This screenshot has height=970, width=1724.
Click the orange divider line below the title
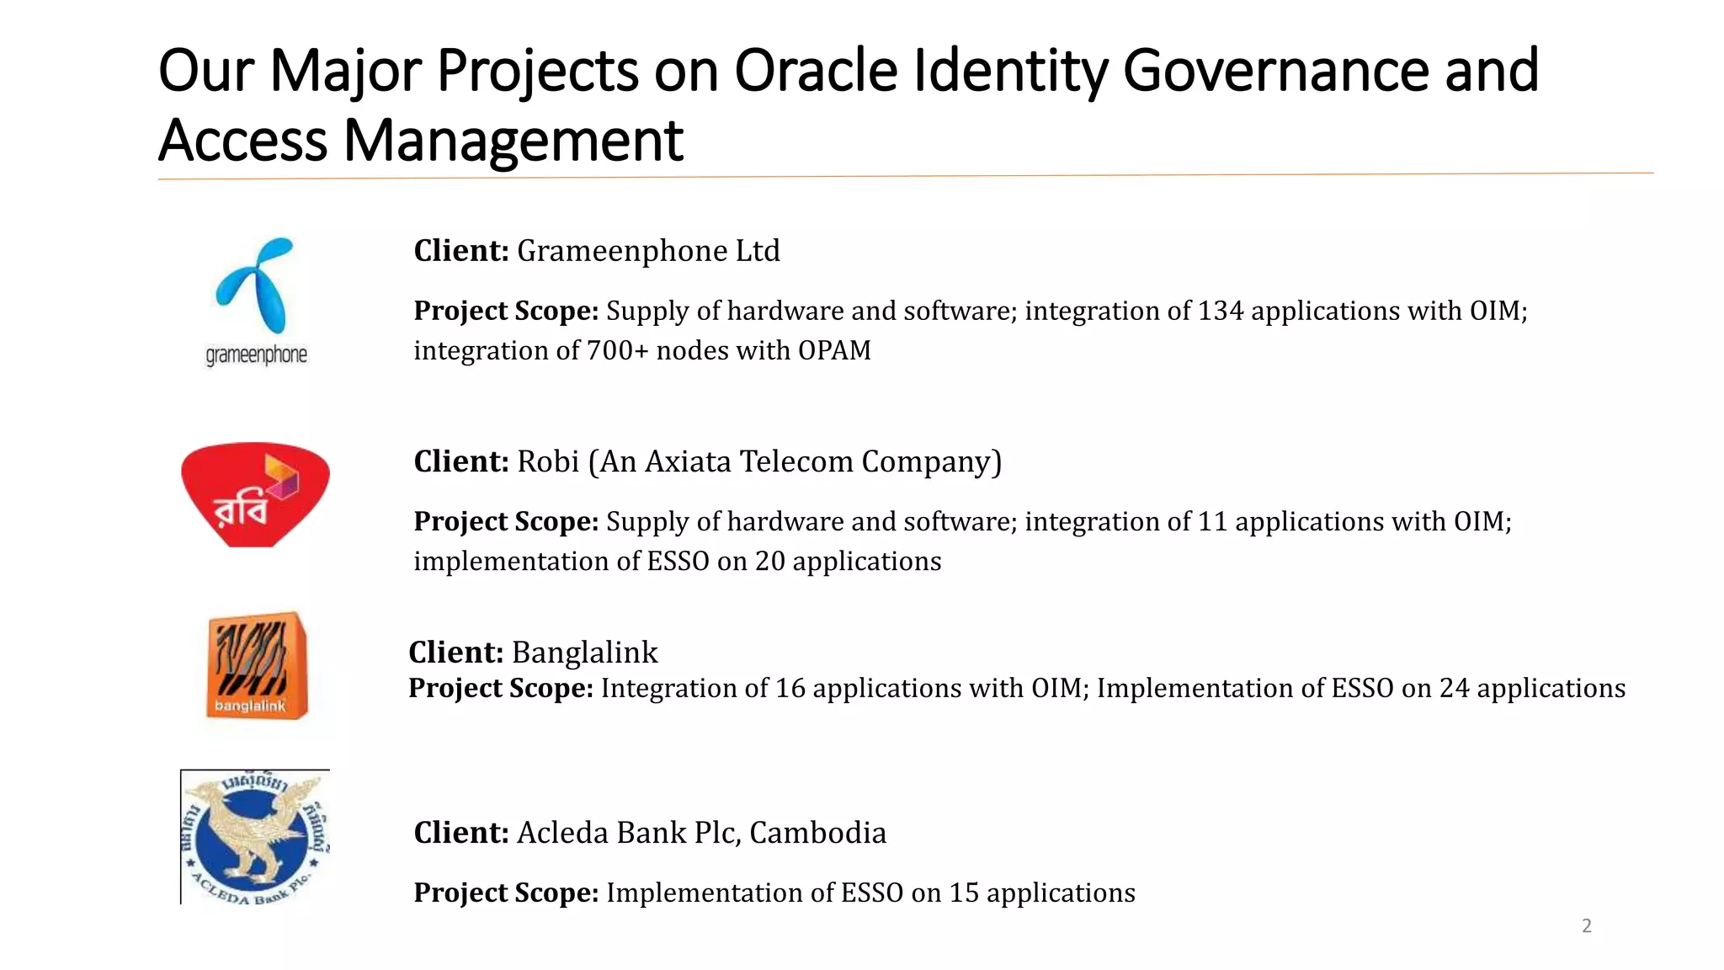point(905,176)
